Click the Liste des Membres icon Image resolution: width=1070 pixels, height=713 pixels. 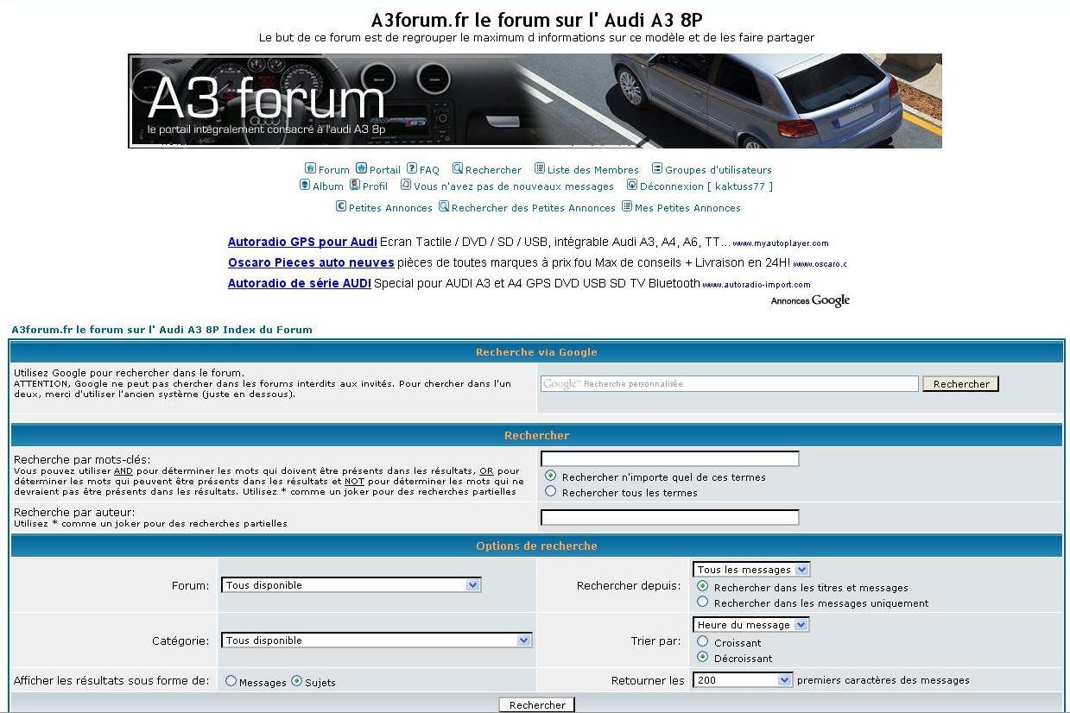click(x=540, y=168)
